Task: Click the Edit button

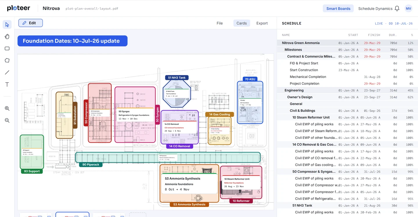Action: click(x=30, y=23)
